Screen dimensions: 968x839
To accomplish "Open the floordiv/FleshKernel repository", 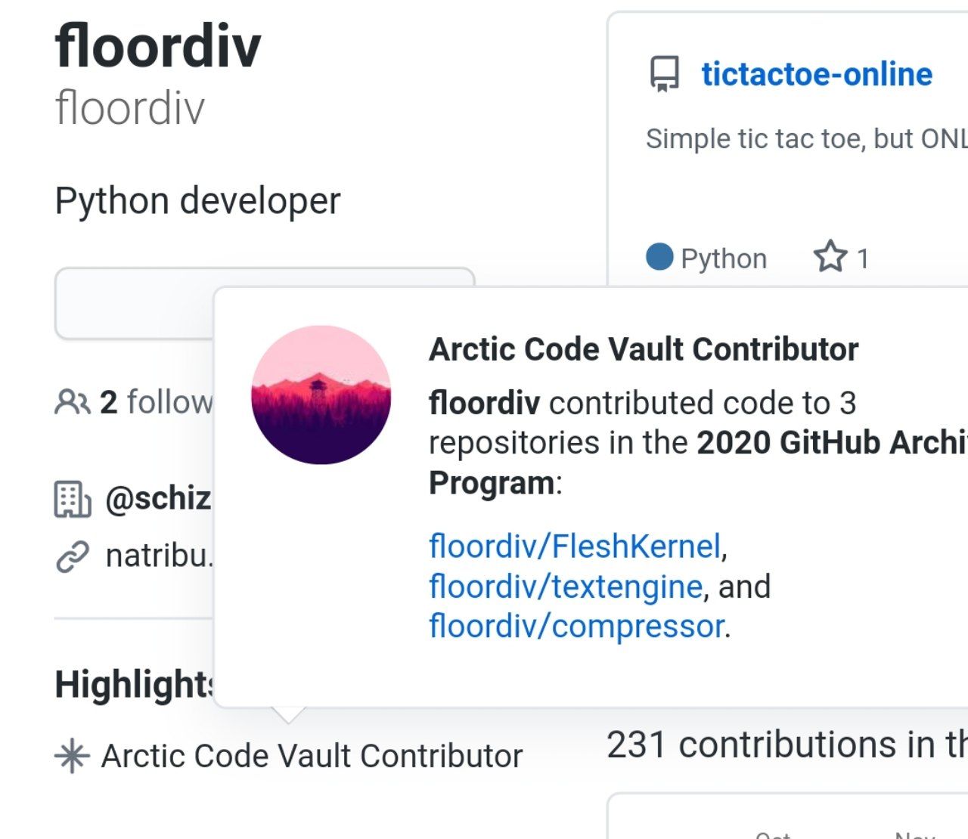I will [575, 546].
